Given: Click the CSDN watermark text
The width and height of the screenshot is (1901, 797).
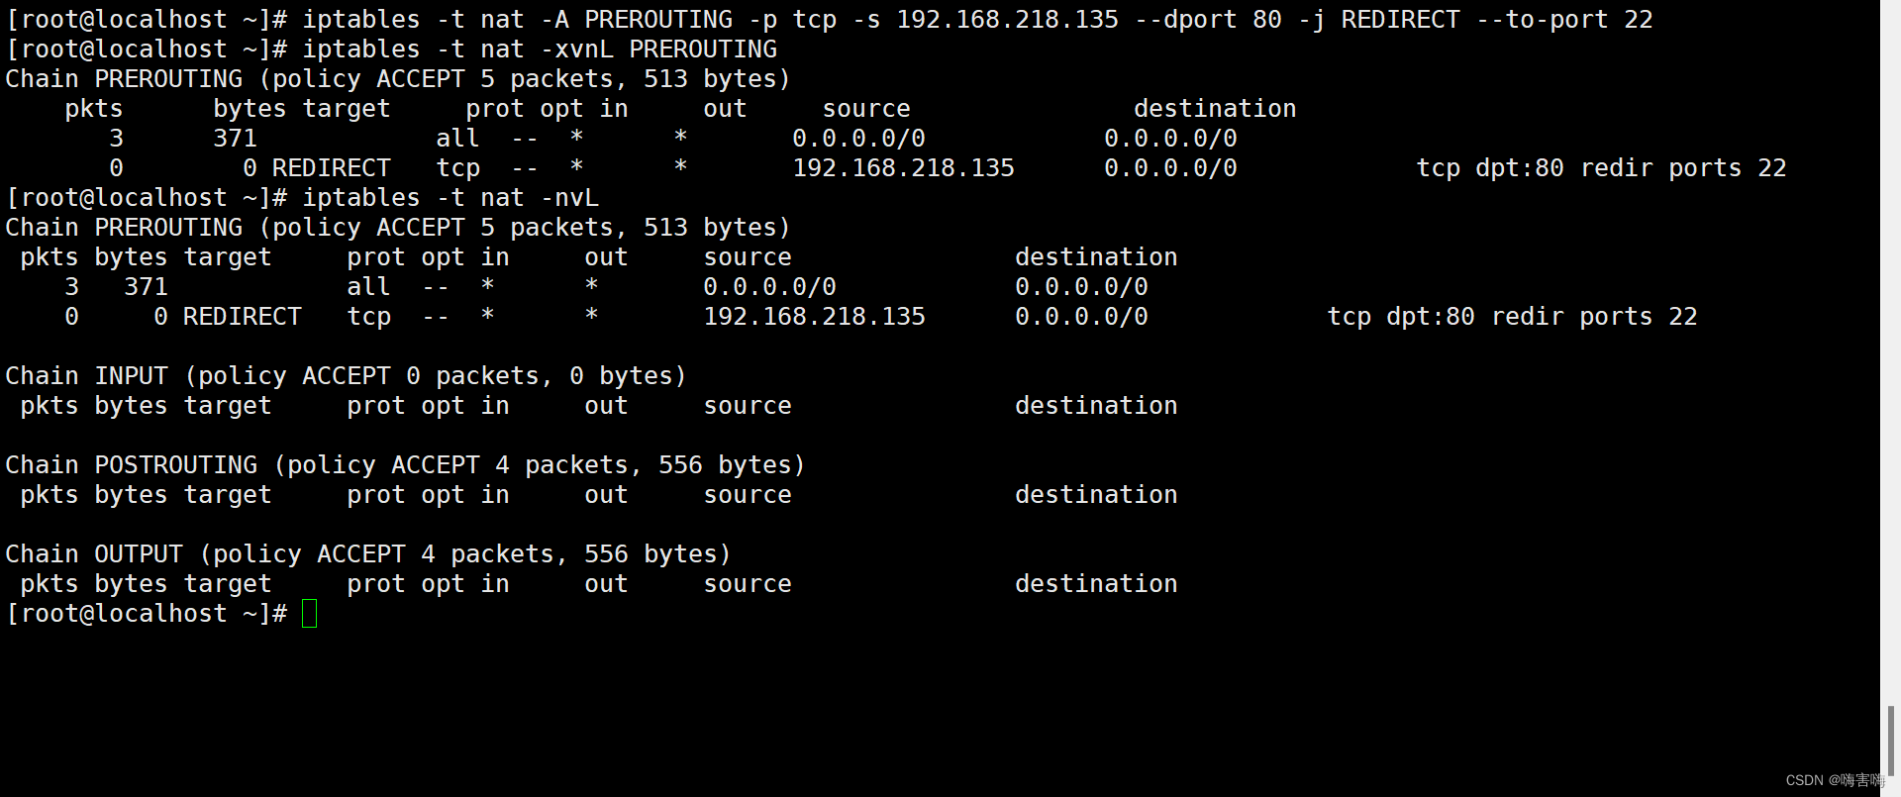Looking at the screenshot, I should [1834, 780].
